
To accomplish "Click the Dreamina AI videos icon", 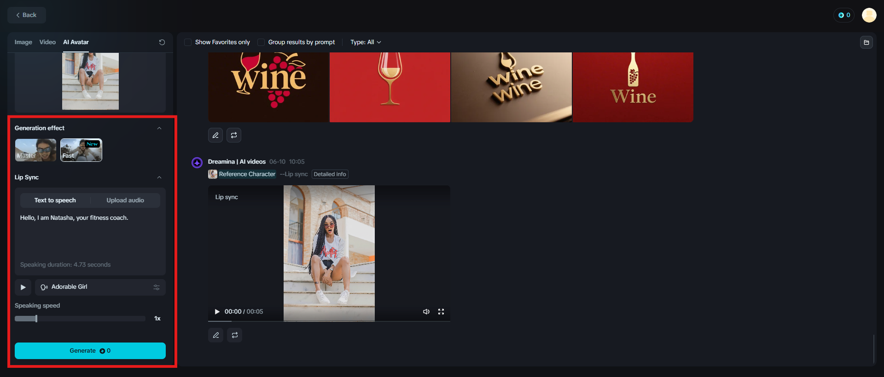I will (197, 162).
